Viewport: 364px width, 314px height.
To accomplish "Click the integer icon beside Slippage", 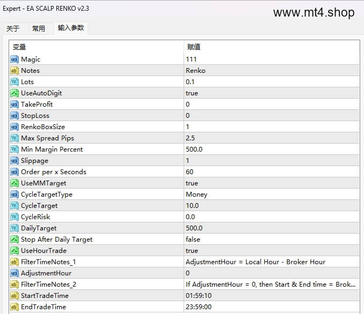I will coord(14,161).
